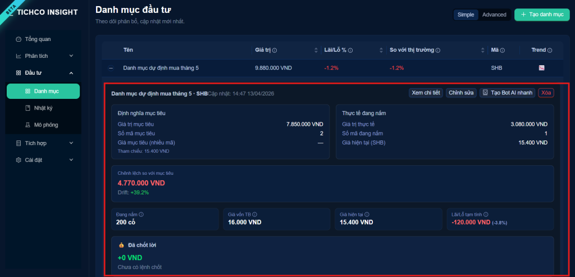Image resolution: width=575 pixels, height=277 pixels.
Task: Click info icon beside Lãi/Lỗ % header
Action: click(350, 51)
